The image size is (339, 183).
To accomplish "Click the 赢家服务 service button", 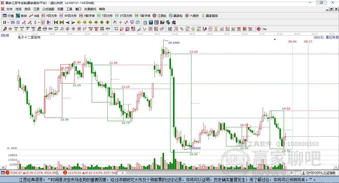I will coord(210,16).
